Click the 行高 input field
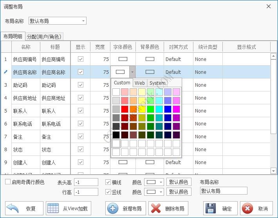 tap(86, 192)
